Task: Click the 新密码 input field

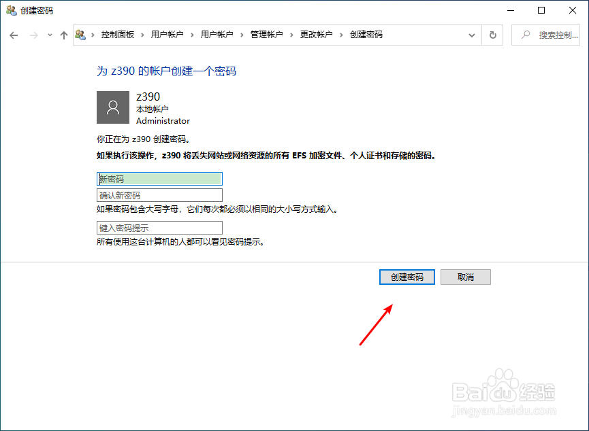Action: tap(159, 179)
